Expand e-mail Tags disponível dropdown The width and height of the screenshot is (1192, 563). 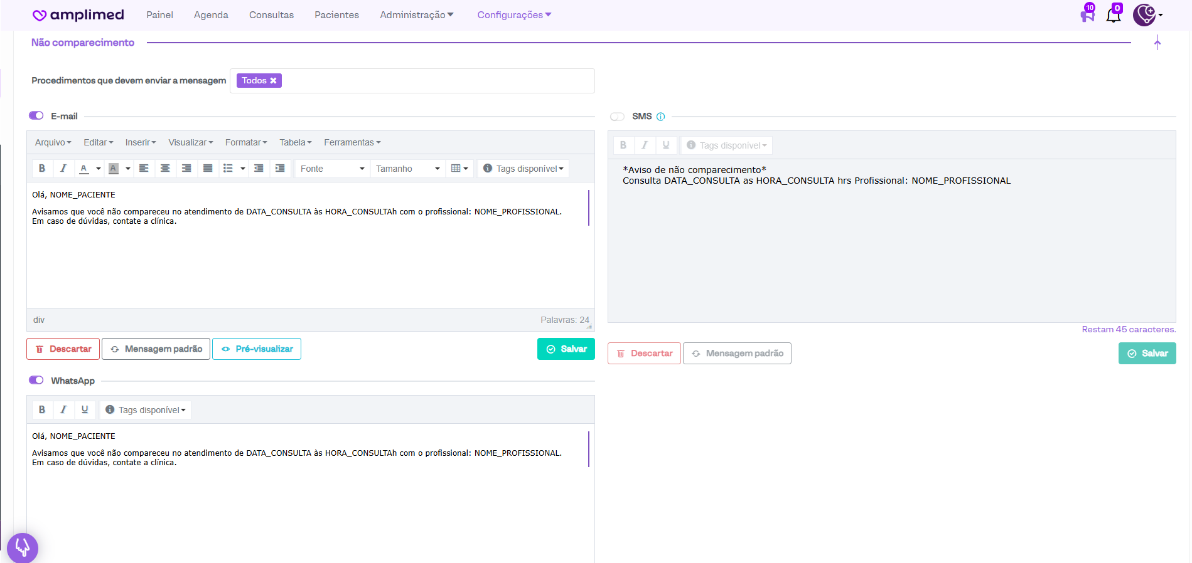click(x=524, y=169)
